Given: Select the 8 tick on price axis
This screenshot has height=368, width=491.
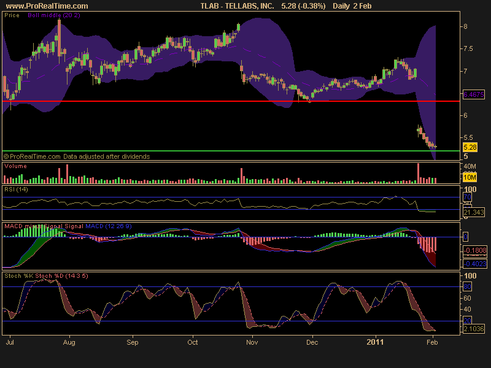Looking at the screenshot, I should 465,26.
